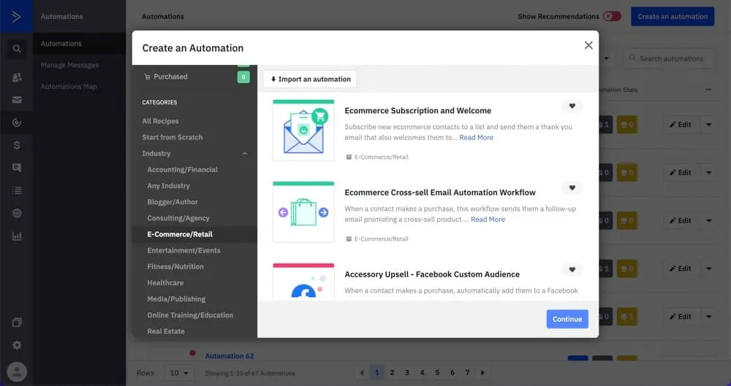
Task: Open Lists icon in sidebar
Action: point(16,190)
